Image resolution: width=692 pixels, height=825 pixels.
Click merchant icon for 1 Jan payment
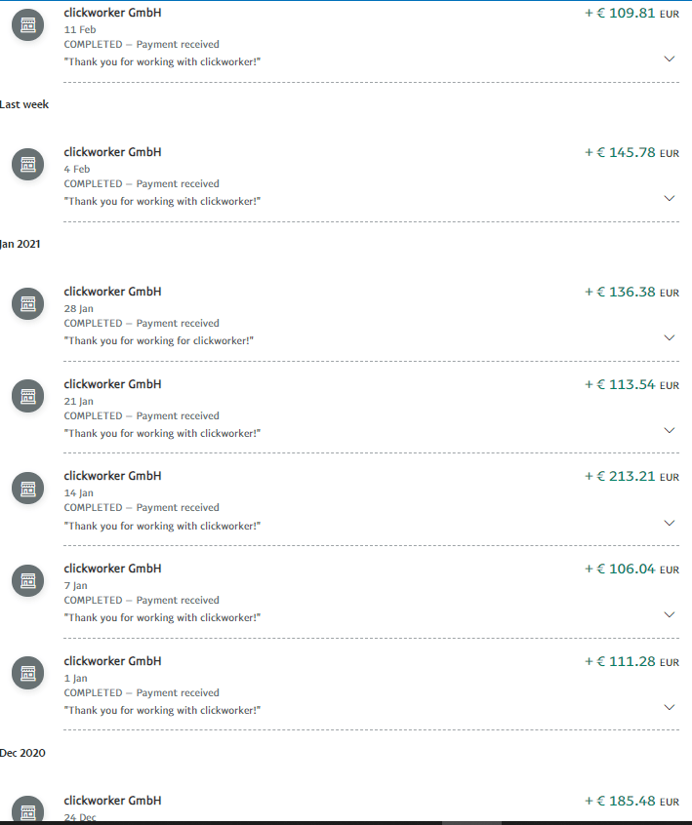click(x=28, y=673)
